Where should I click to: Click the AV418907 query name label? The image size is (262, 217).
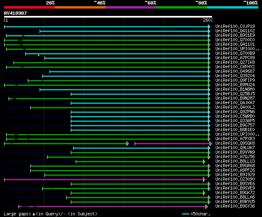(x=16, y=13)
